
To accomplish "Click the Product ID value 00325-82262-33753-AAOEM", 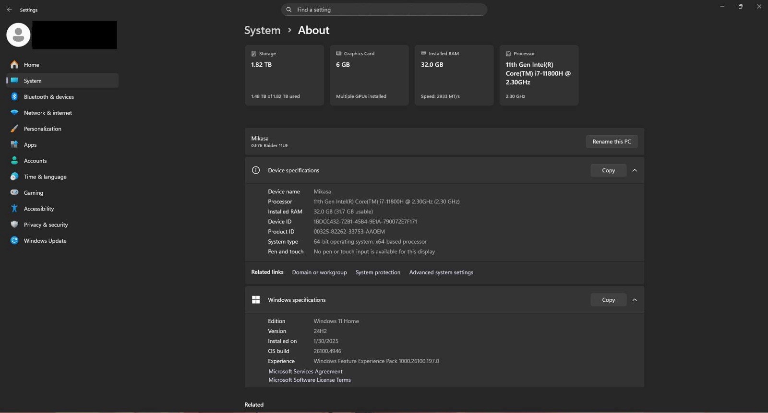I will pos(349,232).
